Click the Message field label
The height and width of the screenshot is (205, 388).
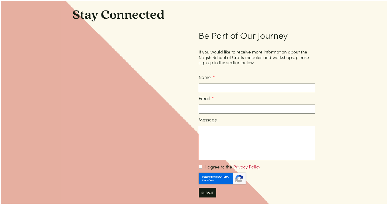(x=208, y=120)
